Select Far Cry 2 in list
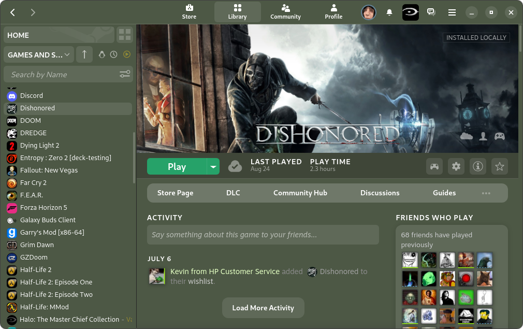This screenshot has width=523, height=329. click(x=68, y=183)
